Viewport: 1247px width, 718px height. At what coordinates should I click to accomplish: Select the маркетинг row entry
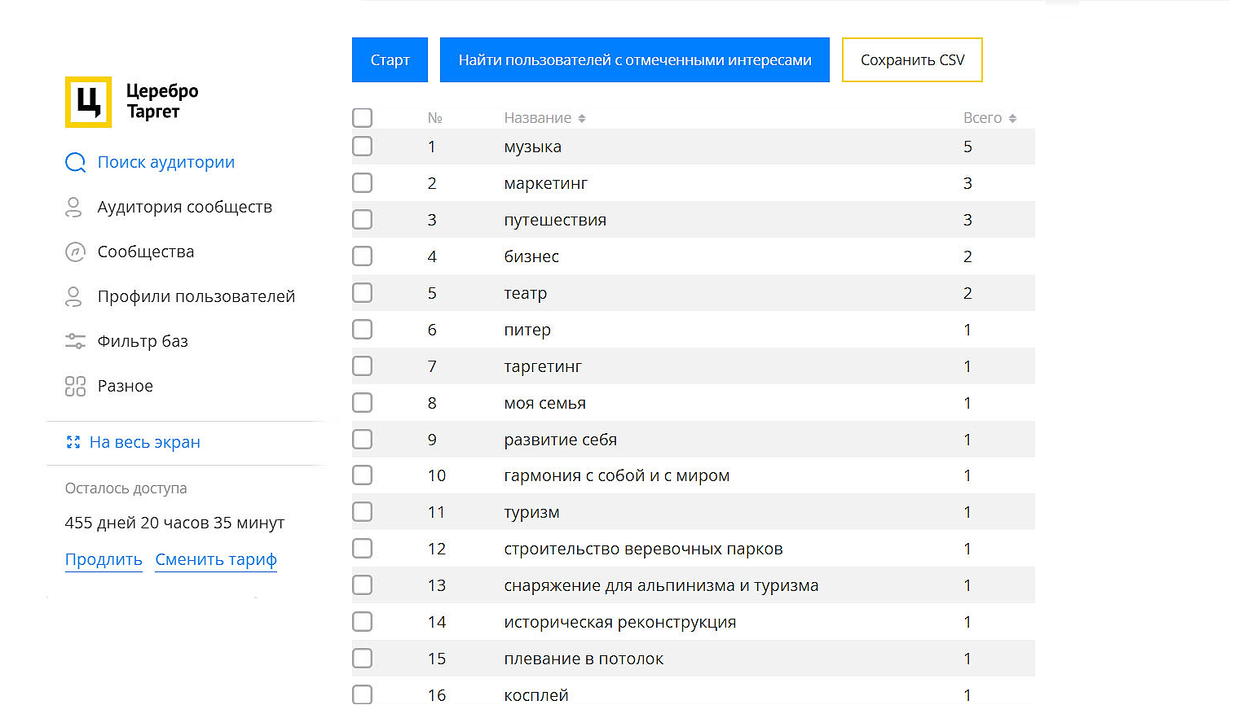click(544, 183)
